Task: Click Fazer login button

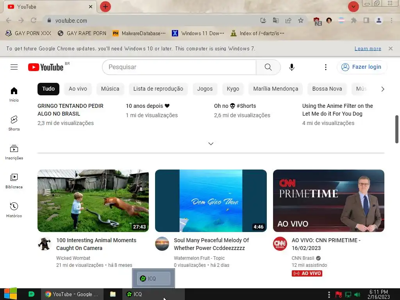Action: (x=362, y=67)
